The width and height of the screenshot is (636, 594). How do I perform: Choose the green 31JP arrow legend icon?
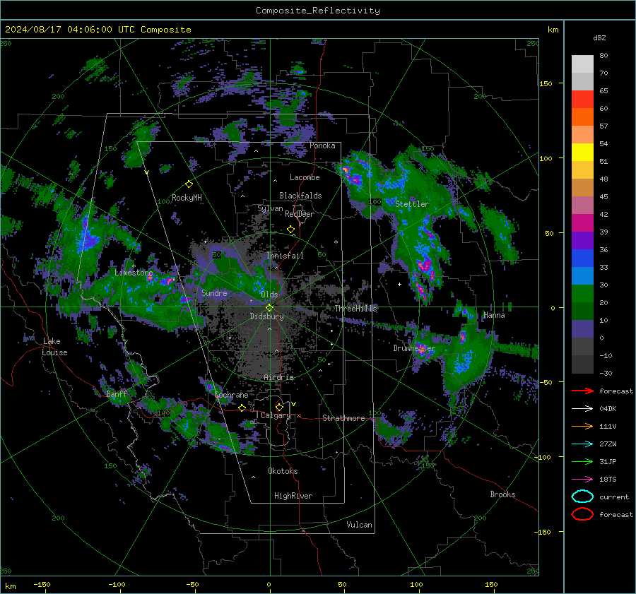582,461
